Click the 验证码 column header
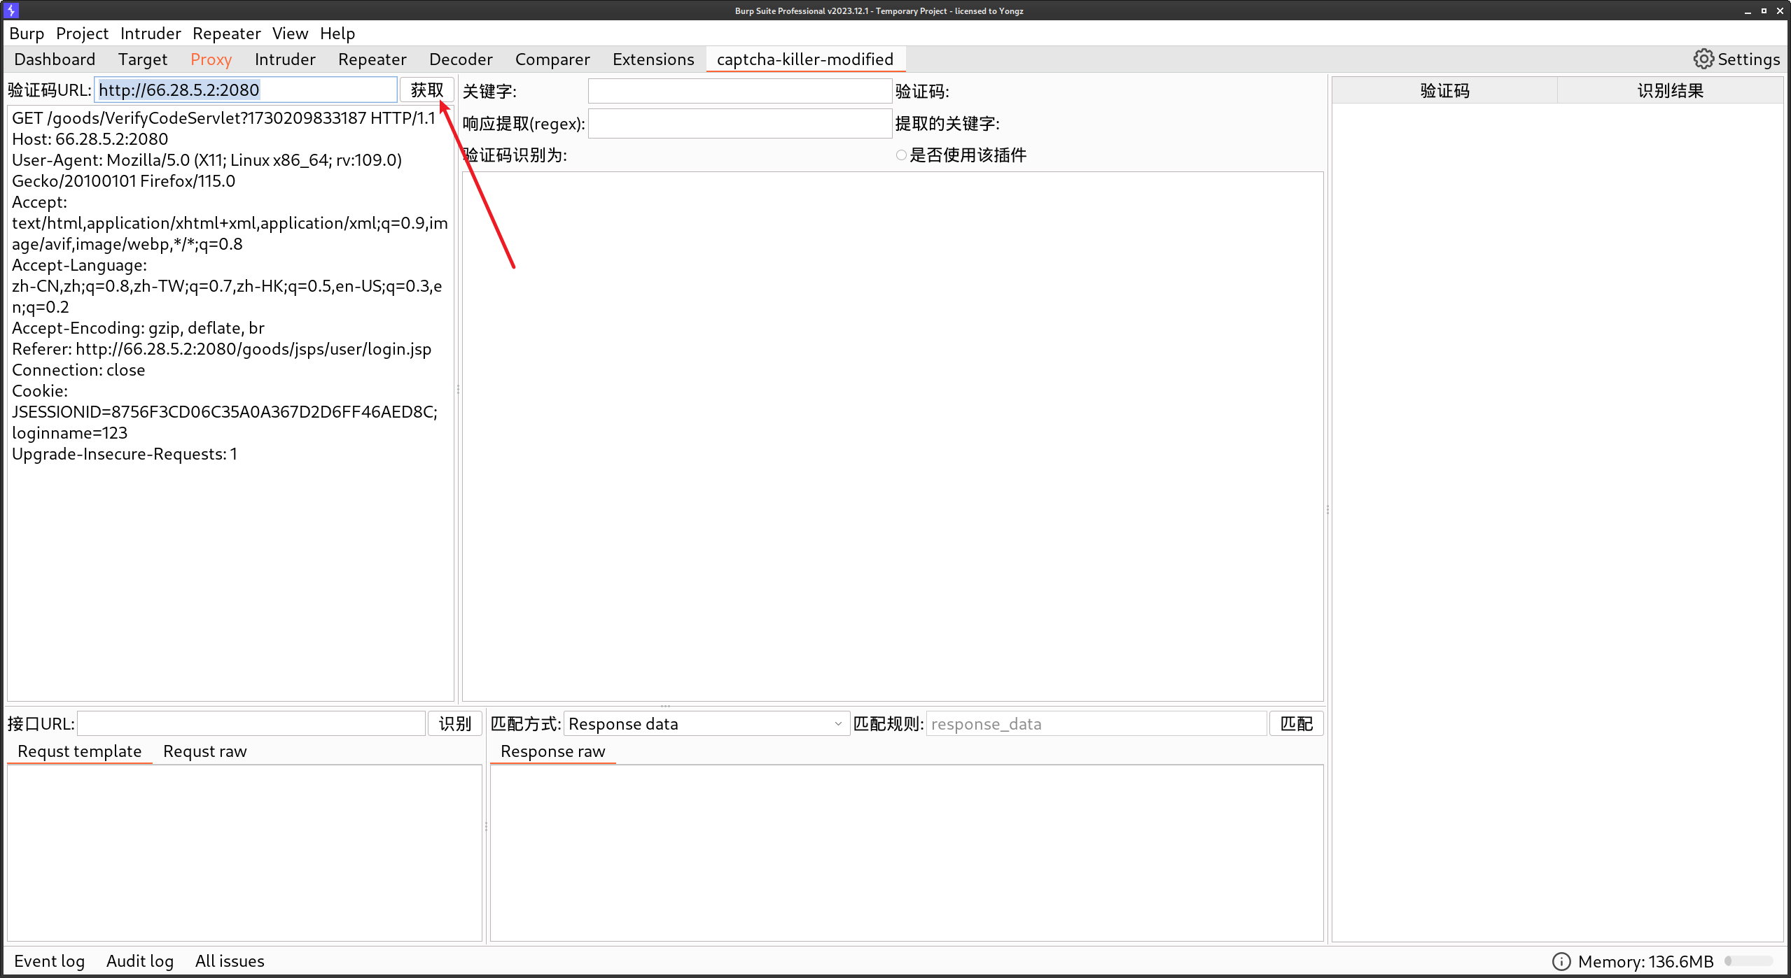Screen dimensions: 1791x978 click(x=1445, y=91)
